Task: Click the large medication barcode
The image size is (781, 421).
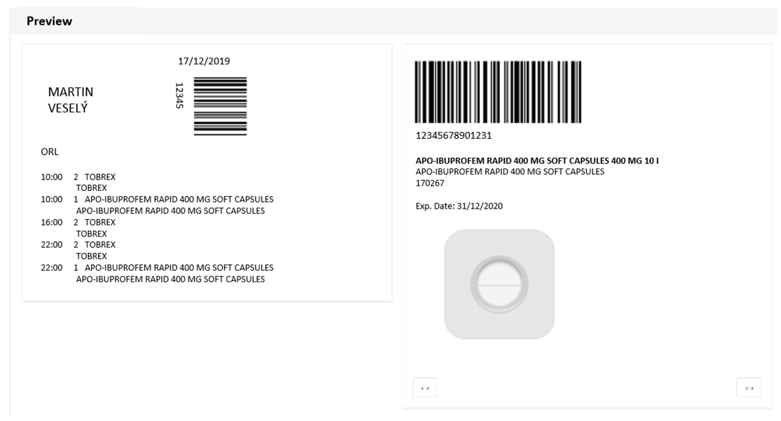Action: (x=498, y=92)
